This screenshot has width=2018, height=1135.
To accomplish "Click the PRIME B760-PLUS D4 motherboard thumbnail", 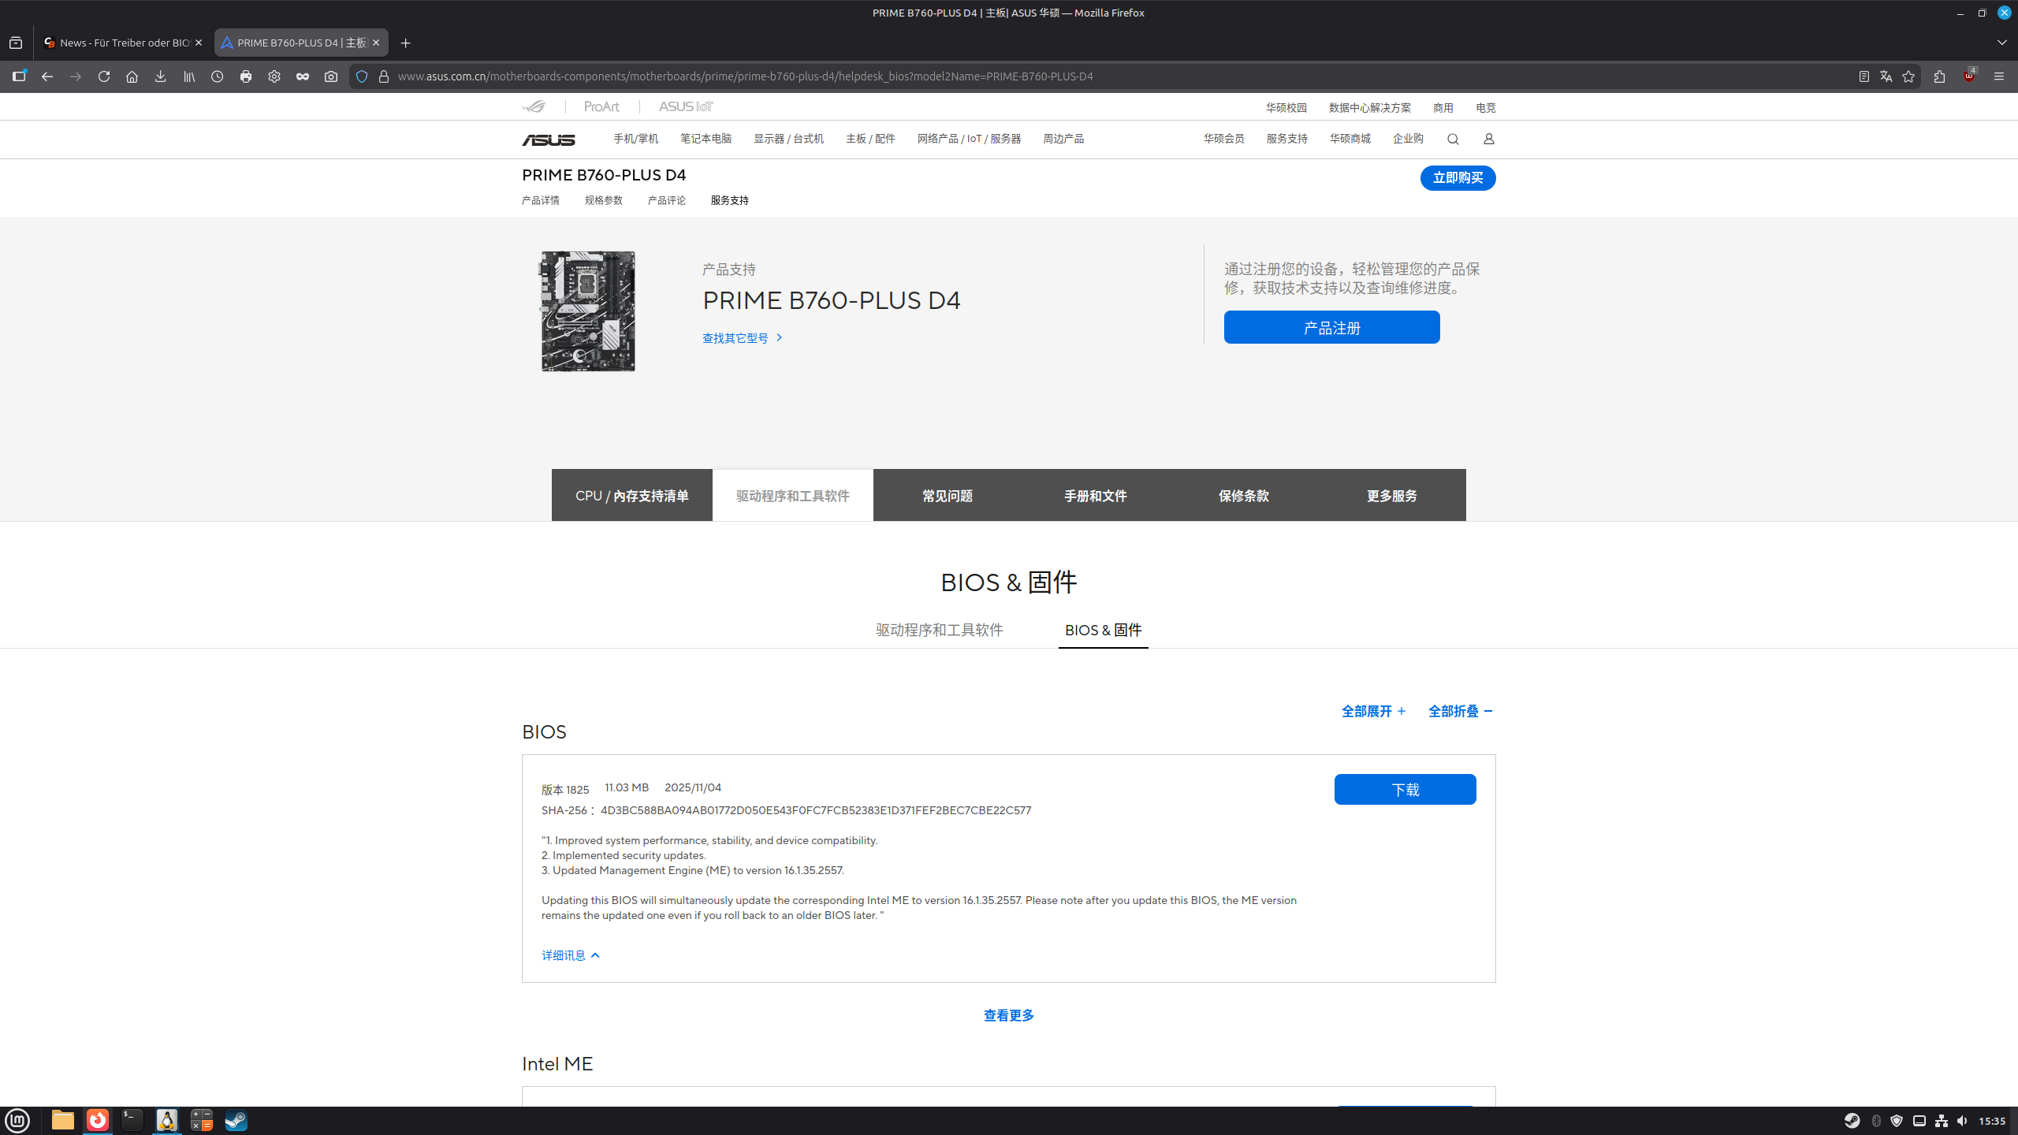I will tap(588, 311).
